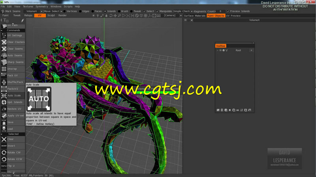Select the UV Path tool
The height and width of the screenshot is (177, 316).
click(x=13, y=26)
